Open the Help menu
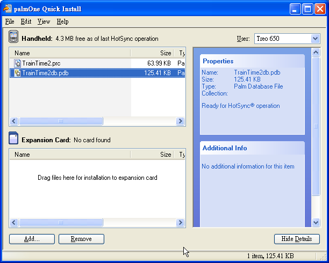This screenshot has width=329, height=263. point(62,21)
